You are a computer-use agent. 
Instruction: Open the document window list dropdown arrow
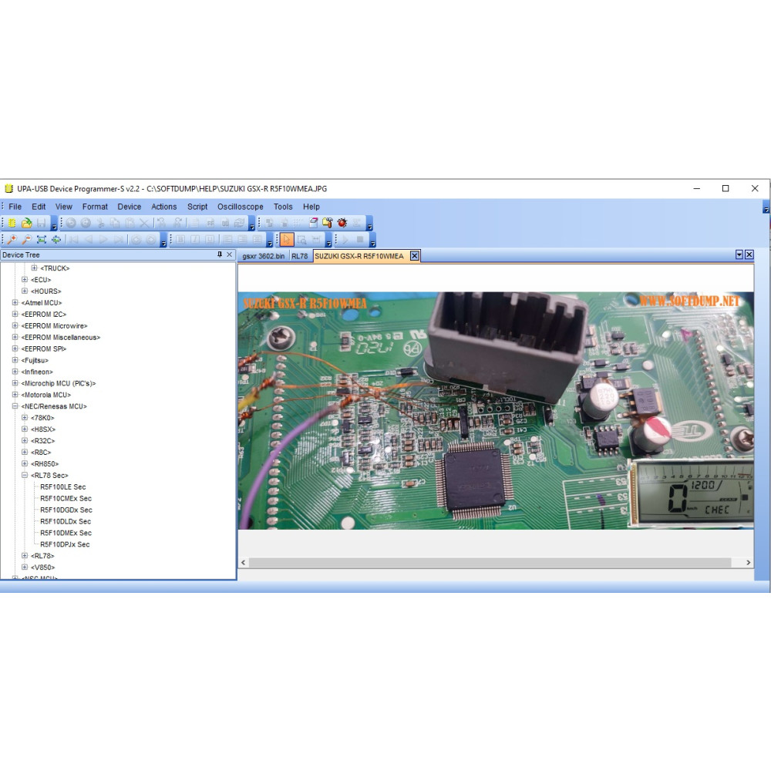coord(739,254)
